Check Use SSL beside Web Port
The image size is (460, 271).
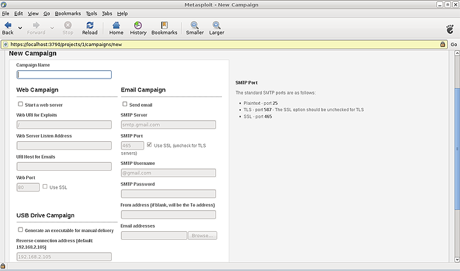tap(45, 187)
